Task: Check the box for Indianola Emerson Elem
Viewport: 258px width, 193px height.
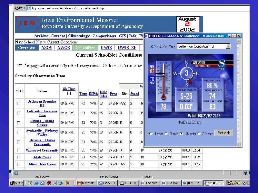Action: pyautogui.click(x=18, y=113)
